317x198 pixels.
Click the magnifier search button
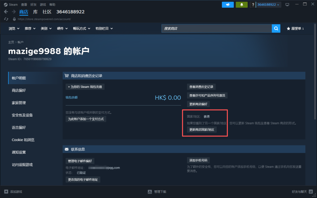pos(276,28)
